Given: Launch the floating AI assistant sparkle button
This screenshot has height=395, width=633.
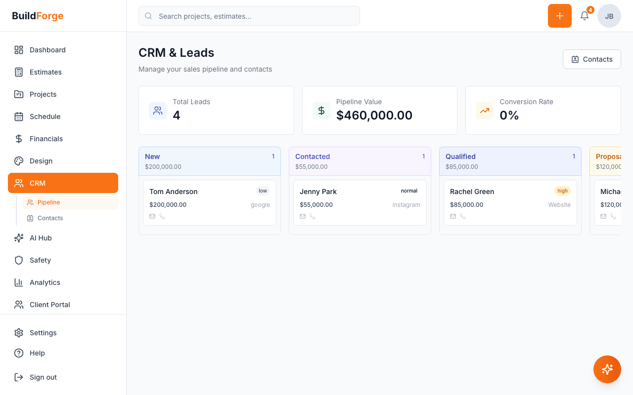Looking at the screenshot, I should (x=607, y=369).
